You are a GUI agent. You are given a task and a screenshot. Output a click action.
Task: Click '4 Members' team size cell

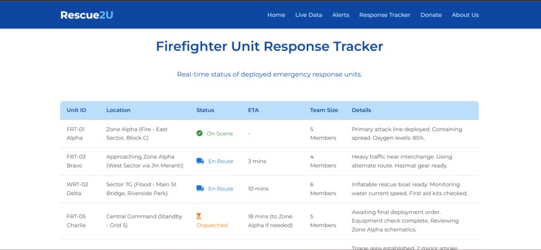[x=323, y=161]
